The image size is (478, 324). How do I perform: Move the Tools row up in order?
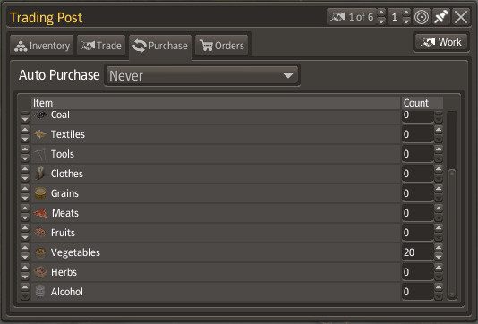[x=25, y=149]
